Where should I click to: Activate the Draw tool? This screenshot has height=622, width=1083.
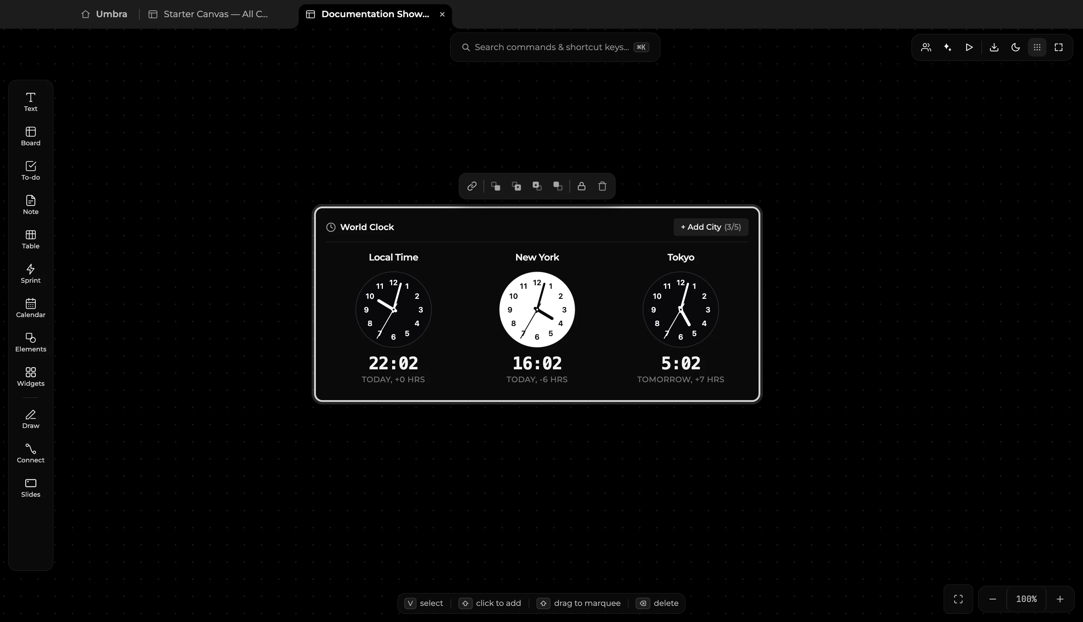point(30,419)
